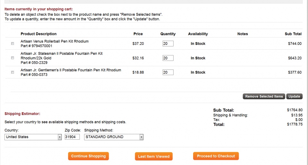Proceed to Checkout
308x165 pixels.
(216, 156)
